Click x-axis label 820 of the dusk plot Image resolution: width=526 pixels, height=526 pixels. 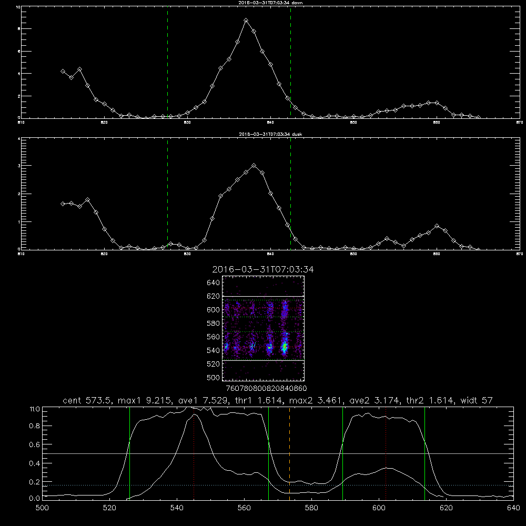tap(104, 254)
